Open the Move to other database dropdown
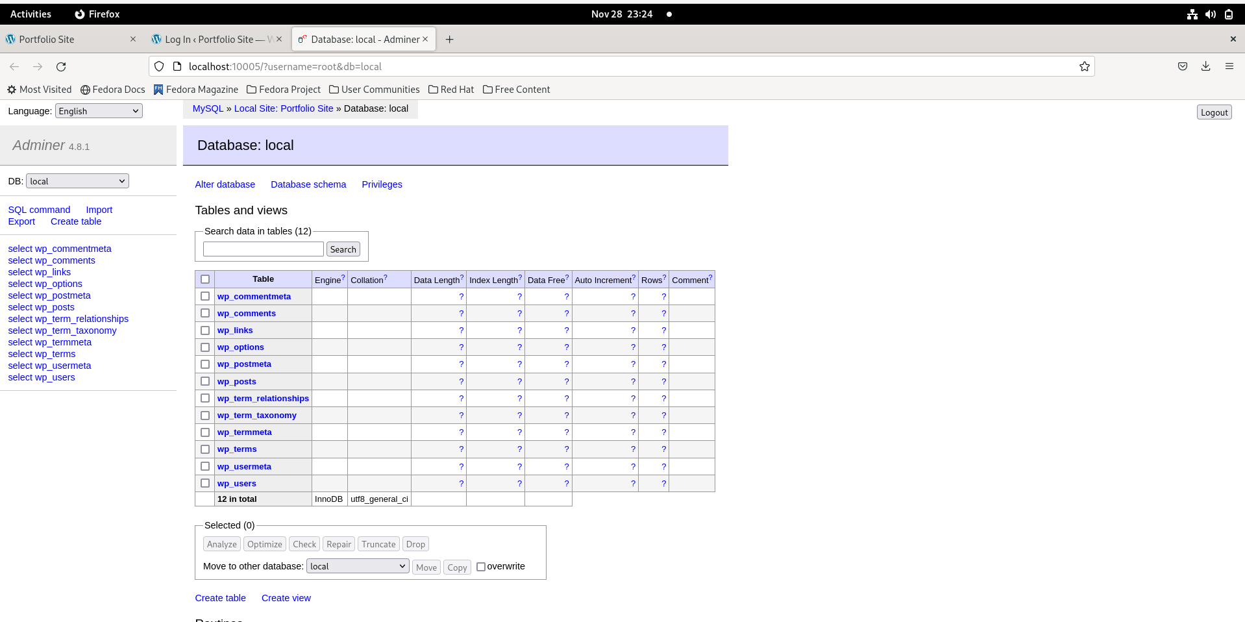Screen dimensions: 1245x622 (358, 567)
